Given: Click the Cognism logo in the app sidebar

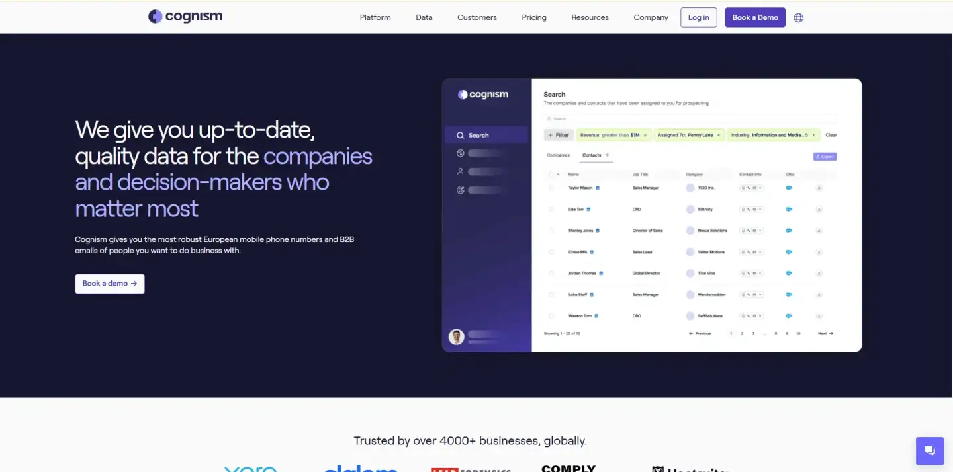Looking at the screenshot, I should tap(483, 95).
